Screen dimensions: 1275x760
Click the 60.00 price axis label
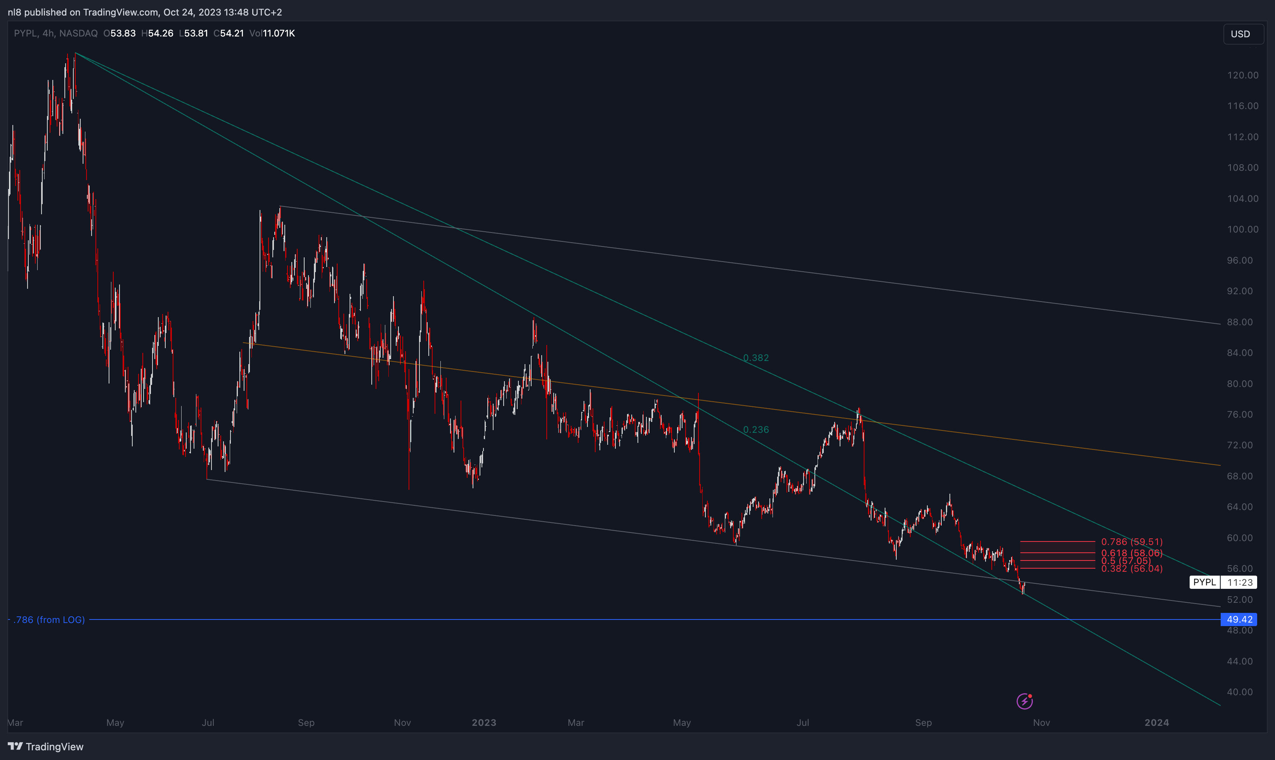tap(1239, 538)
